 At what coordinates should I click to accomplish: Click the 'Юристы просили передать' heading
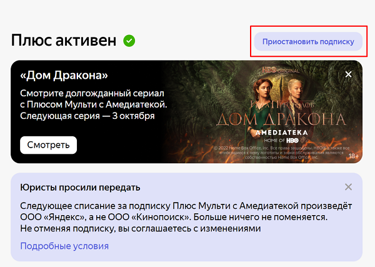(x=80, y=188)
